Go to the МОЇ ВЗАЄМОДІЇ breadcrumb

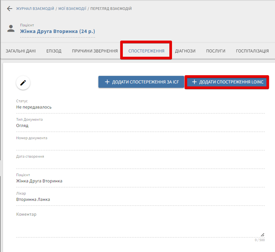(72, 9)
